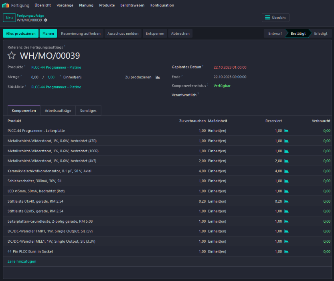Open the Übersicht menu

pyautogui.click(x=43, y=5)
